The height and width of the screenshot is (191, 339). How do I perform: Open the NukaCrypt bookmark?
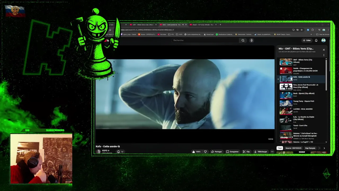208,34
